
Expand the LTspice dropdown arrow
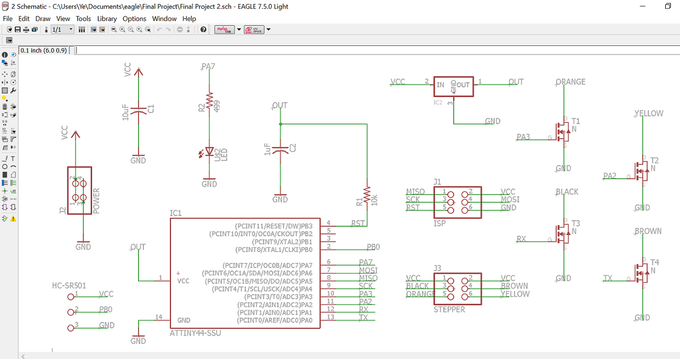click(x=269, y=29)
